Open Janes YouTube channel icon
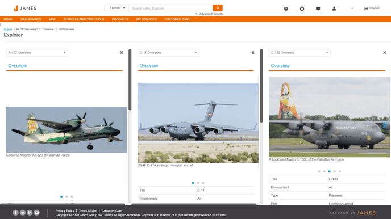Image resolution: width=391 pixels, height=219 pixels. (x=36, y=213)
